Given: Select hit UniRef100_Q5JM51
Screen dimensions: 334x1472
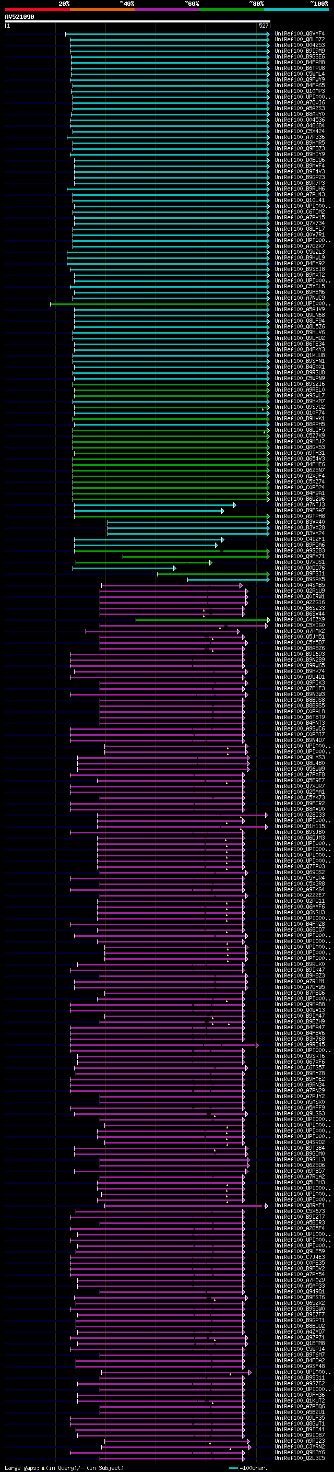Looking at the screenshot, I should point(299,637).
